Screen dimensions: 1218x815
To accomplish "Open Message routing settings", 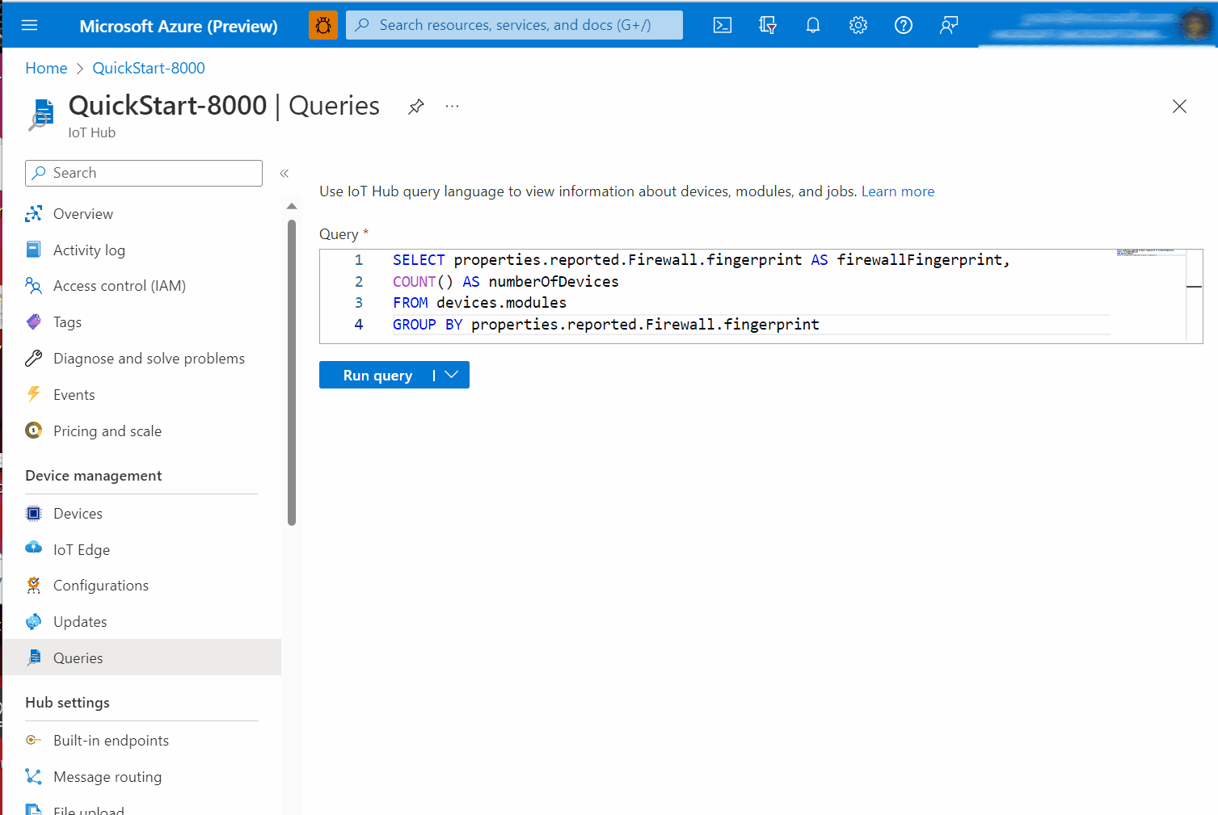I will (107, 777).
